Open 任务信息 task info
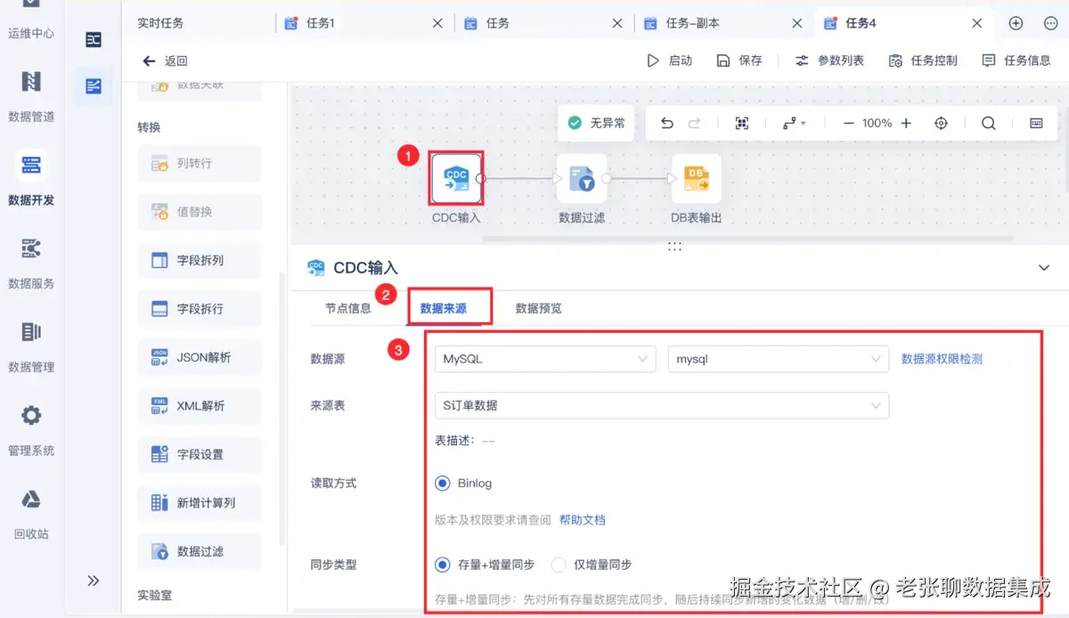1069x618 pixels. coord(1016,61)
